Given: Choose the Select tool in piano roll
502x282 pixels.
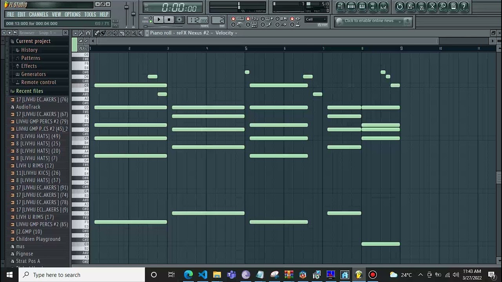Looking at the screenshot, I should [x=128, y=33].
